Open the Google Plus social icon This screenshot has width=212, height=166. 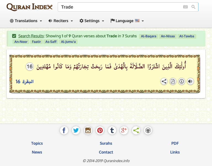(x=124, y=130)
